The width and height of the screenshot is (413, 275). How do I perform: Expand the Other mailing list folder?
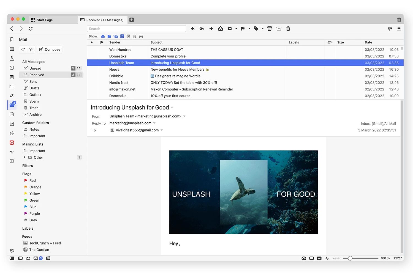[x=25, y=157]
